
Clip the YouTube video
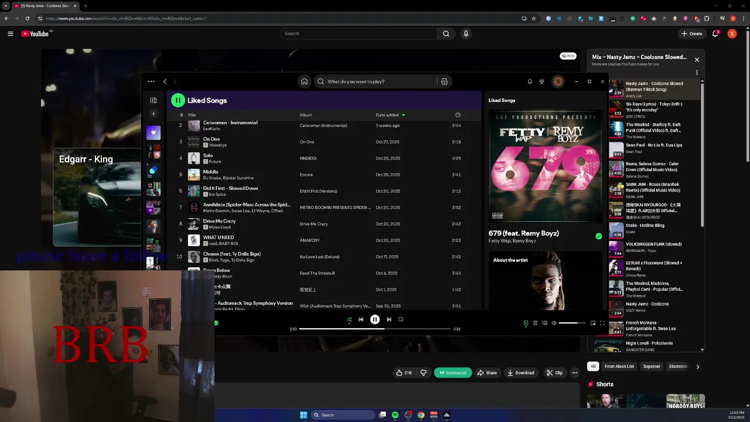554,373
